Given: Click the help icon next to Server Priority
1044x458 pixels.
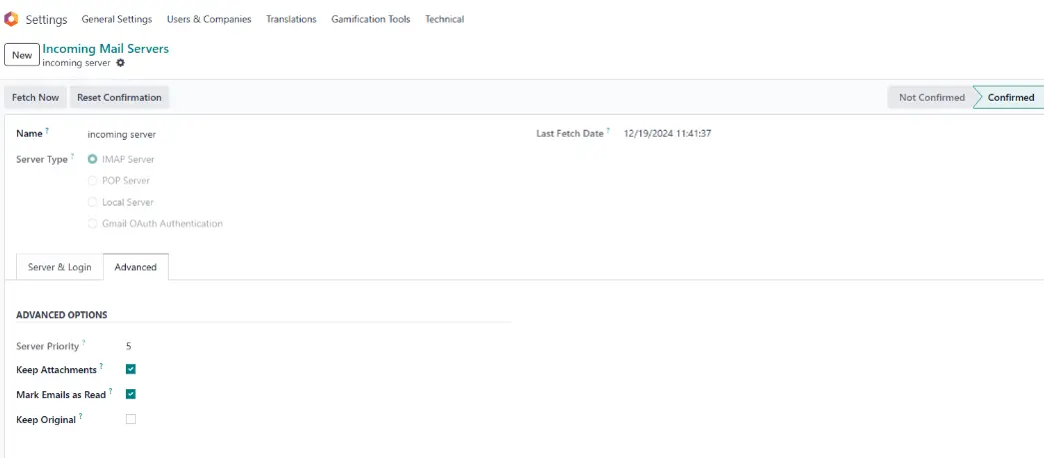Looking at the screenshot, I should pos(83,343).
